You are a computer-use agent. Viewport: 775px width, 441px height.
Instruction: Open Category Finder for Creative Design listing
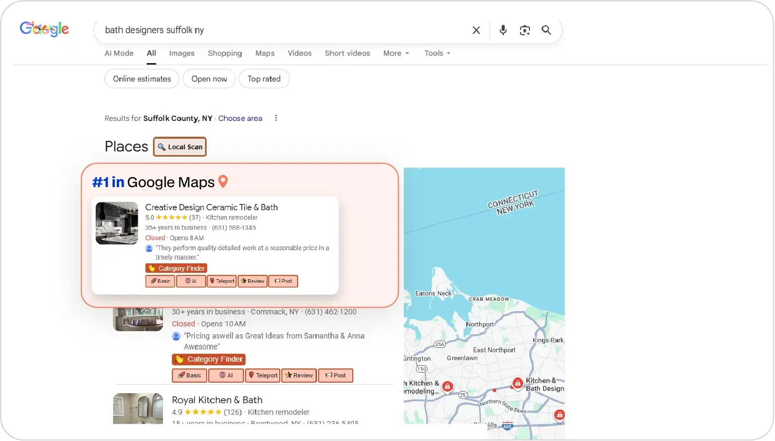click(x=176, y=268)
